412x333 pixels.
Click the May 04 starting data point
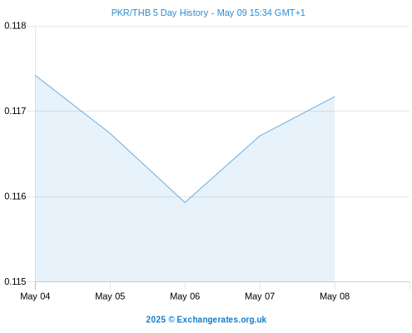click(x=36, y=75)
